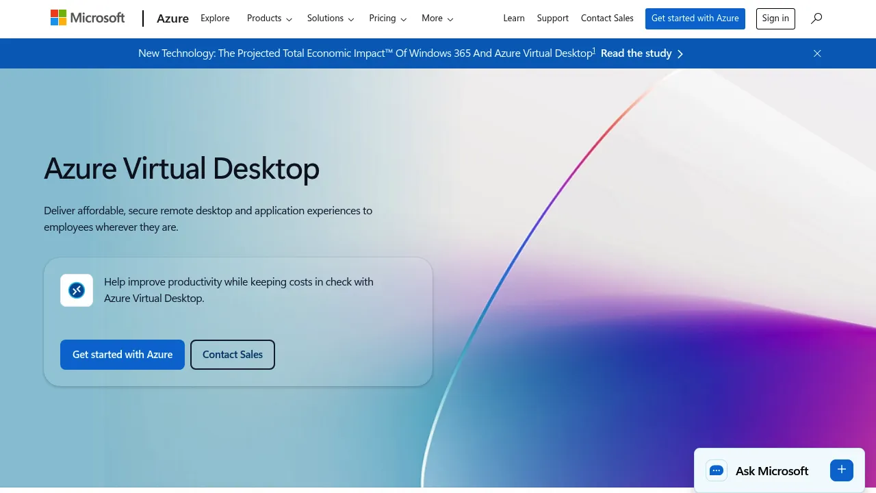This screenshot has width=876, height=493.
Task: Click the Microsoft logo
Action: (x=88, y=18)
